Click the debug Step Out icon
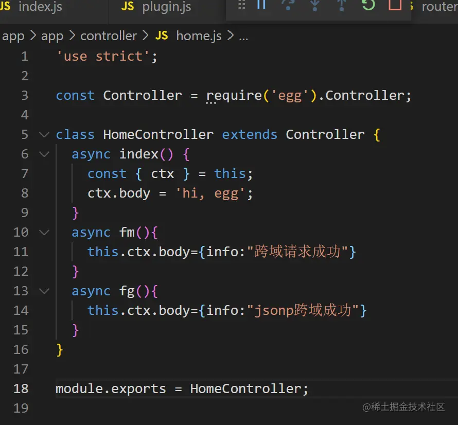Screen dimensions: 458x425 [x=342, y=5]
